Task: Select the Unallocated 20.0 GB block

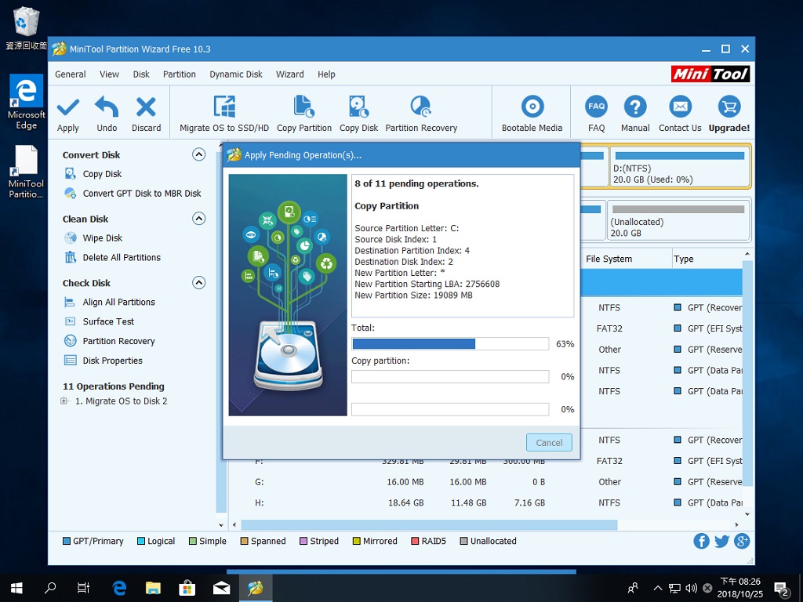Action: coord(678,220)
